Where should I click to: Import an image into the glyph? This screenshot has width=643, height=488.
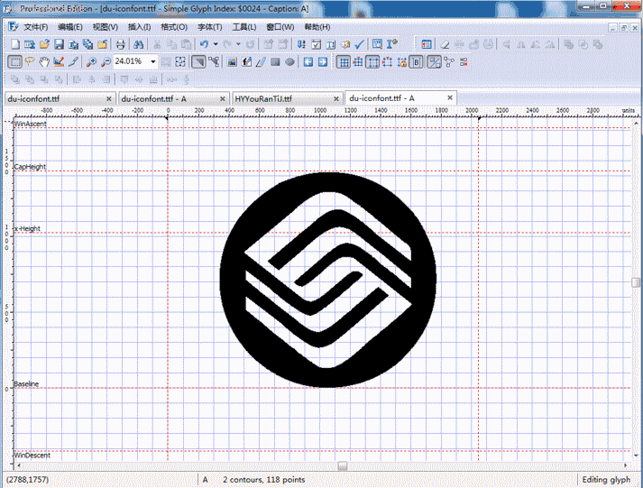(x=232, y=62)
